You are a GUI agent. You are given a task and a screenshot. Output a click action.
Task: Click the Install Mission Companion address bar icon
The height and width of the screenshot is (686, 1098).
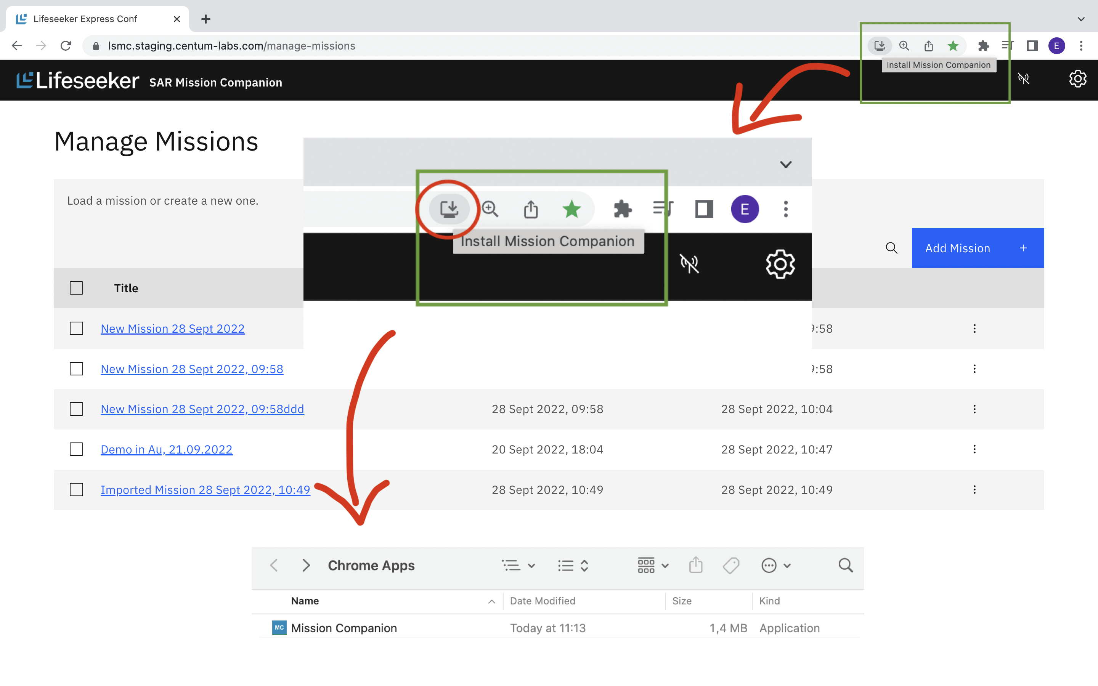(x=879, y=46)
